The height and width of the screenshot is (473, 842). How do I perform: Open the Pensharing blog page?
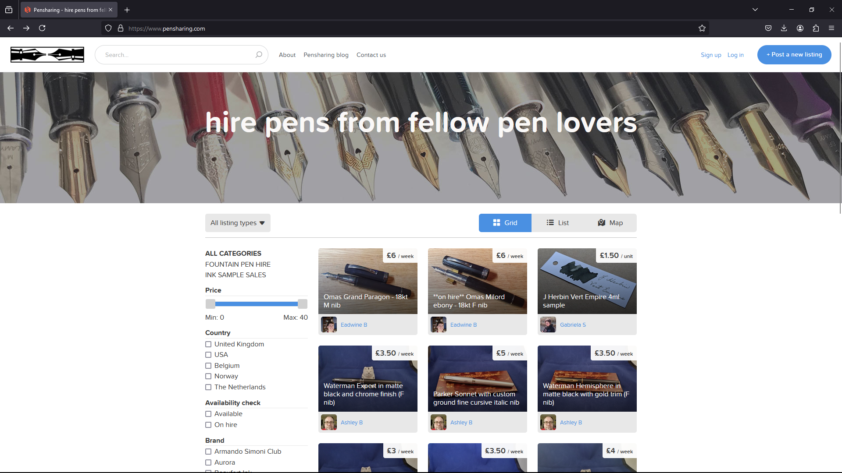326,55
